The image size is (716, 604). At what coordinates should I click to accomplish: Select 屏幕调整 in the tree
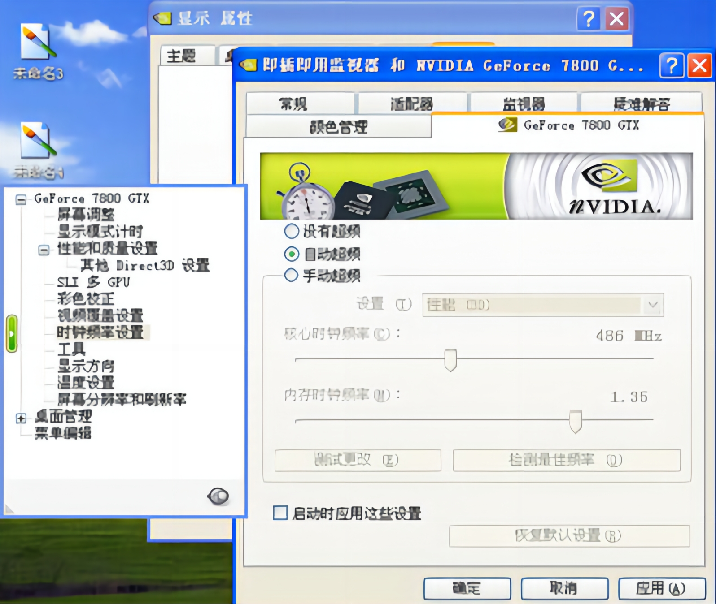point(86,215)
